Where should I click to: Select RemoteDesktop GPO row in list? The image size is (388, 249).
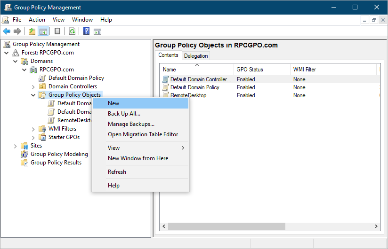(188, 95)
